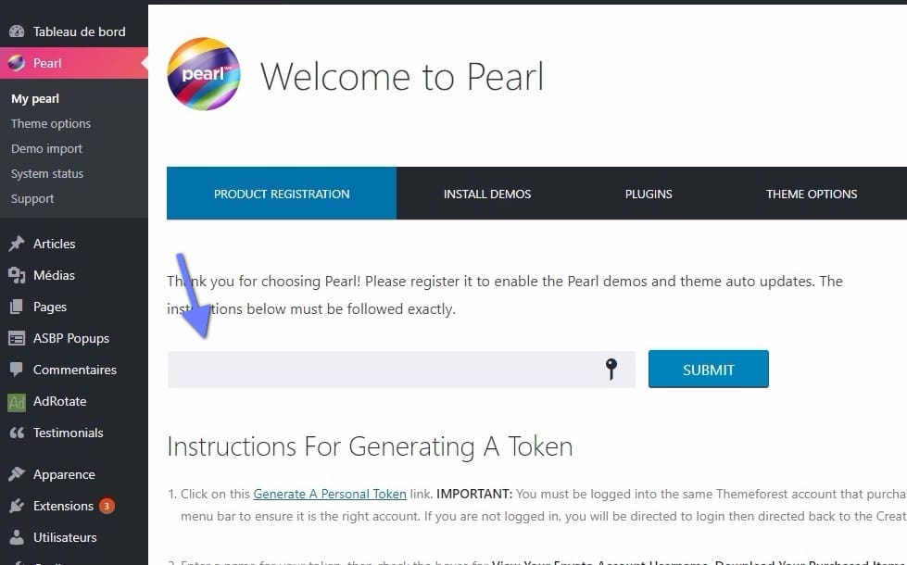The image size is (907, 565).
Task: Open the Extensions plugin icon
Action: (x=19, y=506)
